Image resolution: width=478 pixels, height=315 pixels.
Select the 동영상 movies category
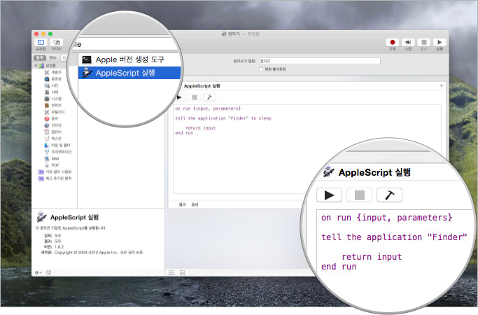(x=52, y=78)
